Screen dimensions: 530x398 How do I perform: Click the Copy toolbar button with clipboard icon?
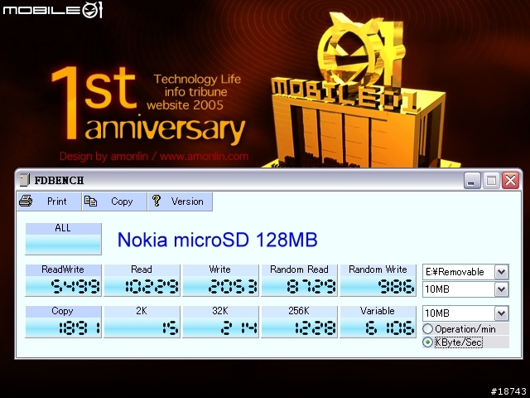click(x=114, y=201)
